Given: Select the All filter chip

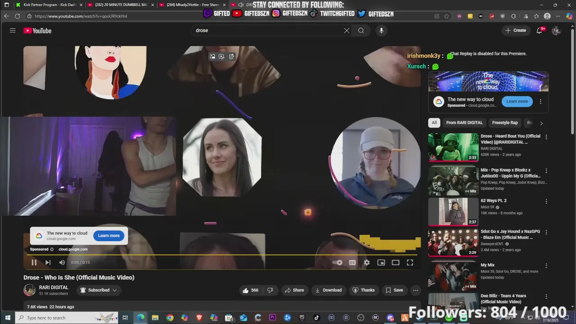Looking at the screenshot, I should pos(434,123).
